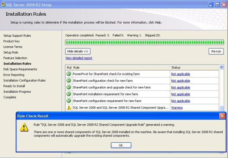Select Feature Selection step

click(15, 58)
